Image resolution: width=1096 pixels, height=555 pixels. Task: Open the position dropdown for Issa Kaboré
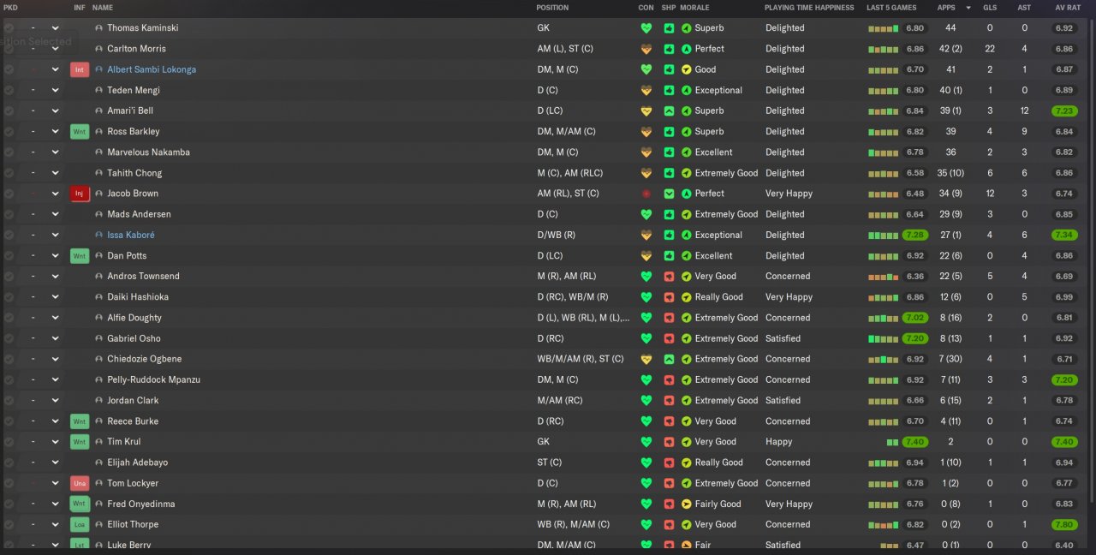coord(55,235)
